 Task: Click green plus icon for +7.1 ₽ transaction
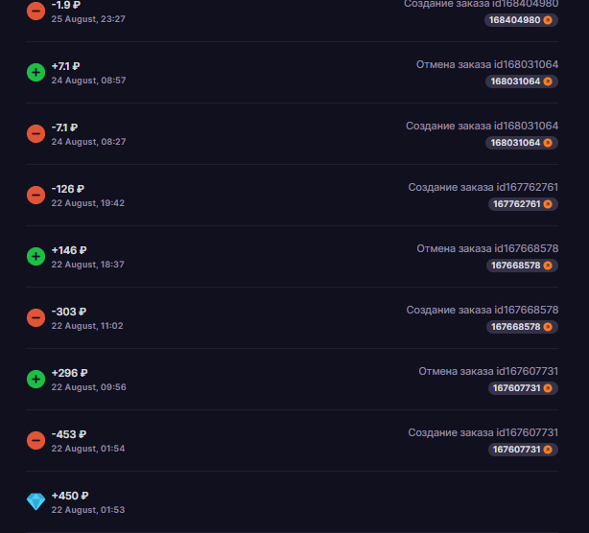(x=36, y=73)
